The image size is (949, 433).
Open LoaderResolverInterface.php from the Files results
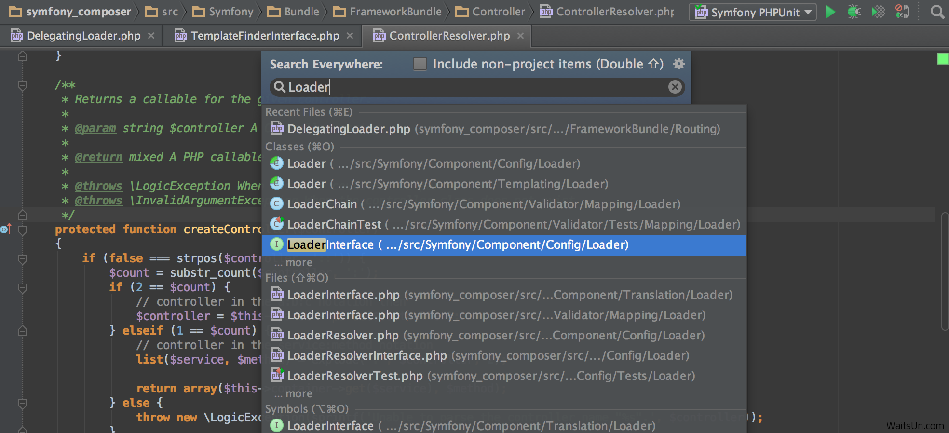(366, 355)
